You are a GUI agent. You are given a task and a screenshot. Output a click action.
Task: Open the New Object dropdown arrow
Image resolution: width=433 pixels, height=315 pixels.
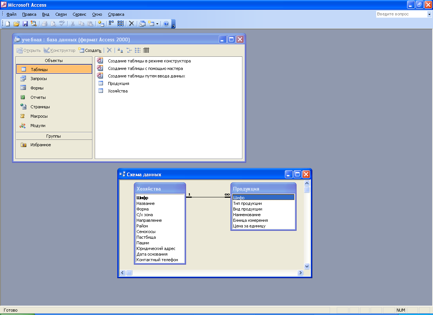(x=157, y=24)
